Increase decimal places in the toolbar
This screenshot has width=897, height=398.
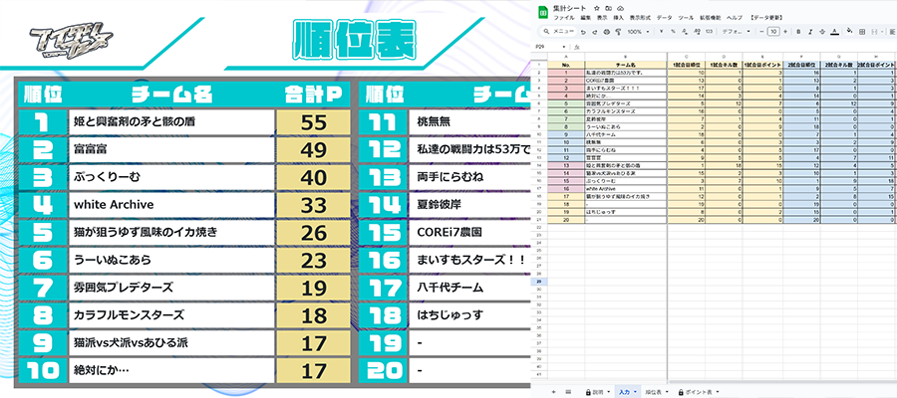click(x=698, y=32)
